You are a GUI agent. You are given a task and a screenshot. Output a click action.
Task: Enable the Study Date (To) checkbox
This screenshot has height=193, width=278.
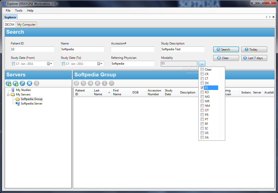pos(64,64)
